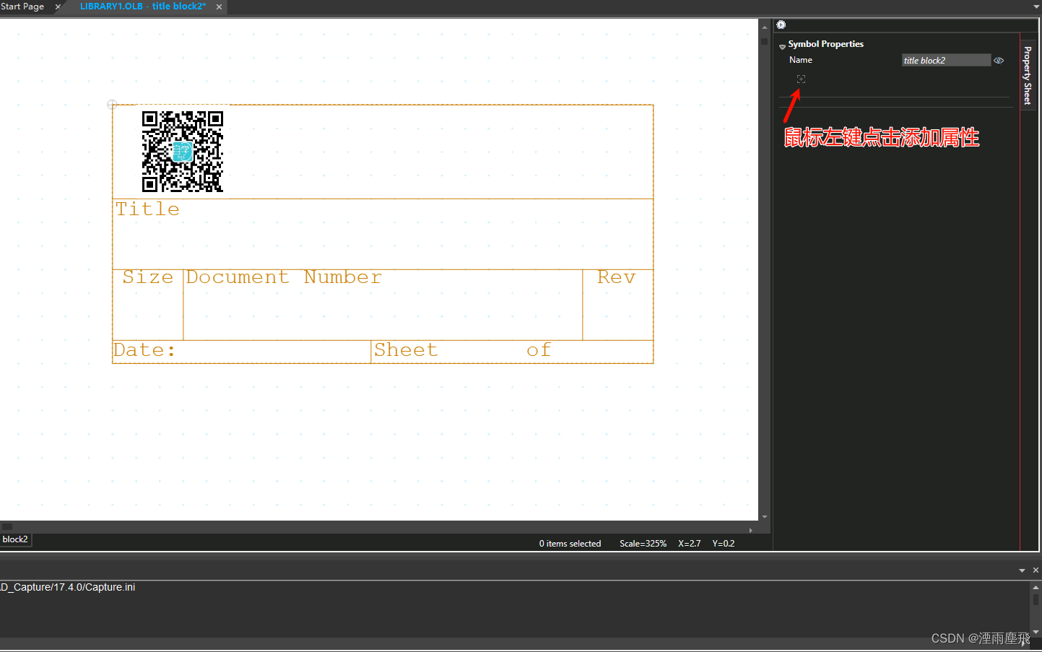Close the LIBRARY1.OLB title block2 tab

pos(219,6)
